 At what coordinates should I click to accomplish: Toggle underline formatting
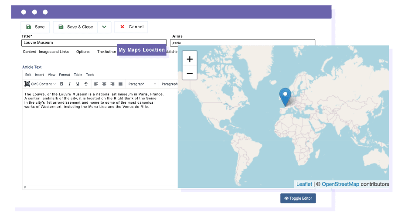tap(78, 84)
